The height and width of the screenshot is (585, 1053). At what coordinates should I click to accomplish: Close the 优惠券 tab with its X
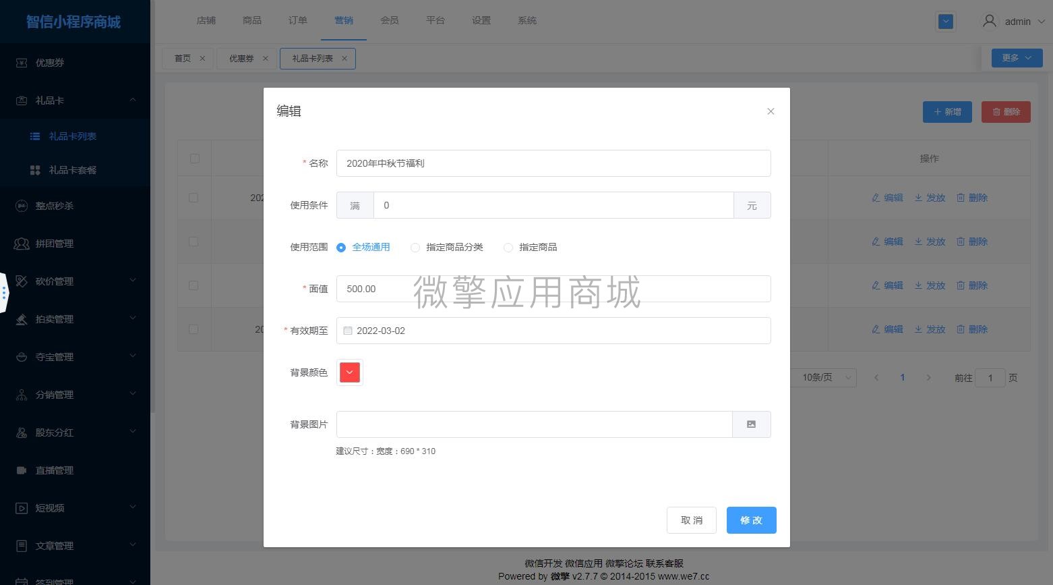[265, 59]
